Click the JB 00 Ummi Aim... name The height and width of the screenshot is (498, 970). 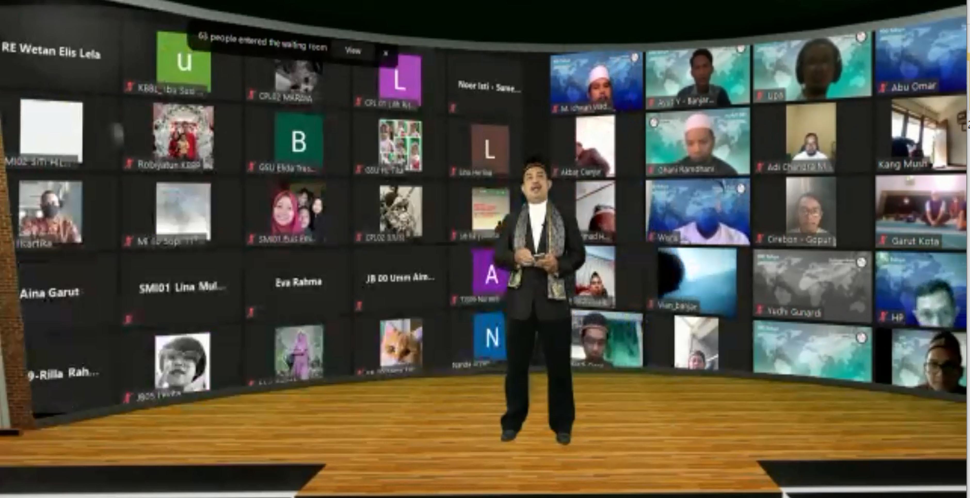pos(400,278)
